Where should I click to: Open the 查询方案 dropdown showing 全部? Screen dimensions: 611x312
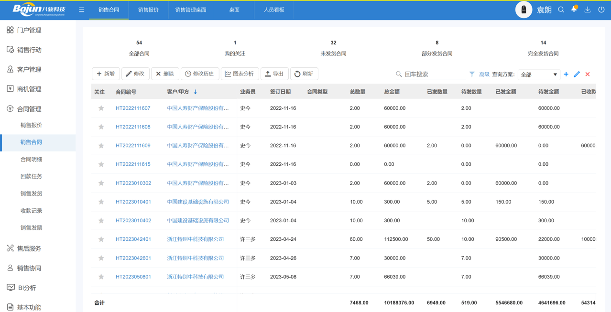pyautogui.click(x=539, y=74)
